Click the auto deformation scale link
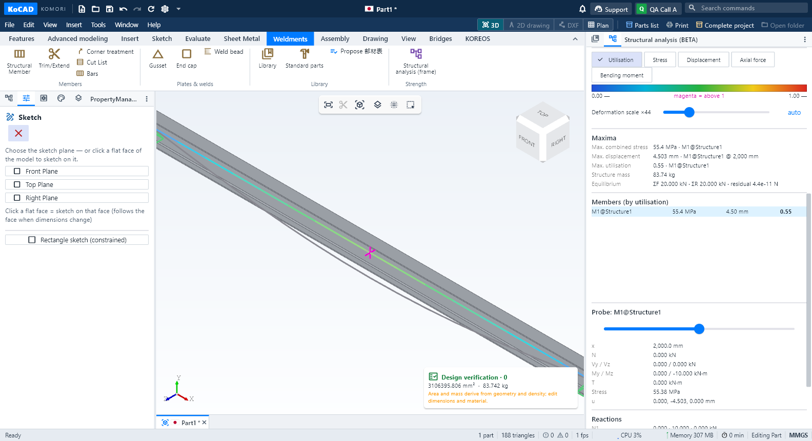The width and height of the screenshot is (812, 441). 794,113
